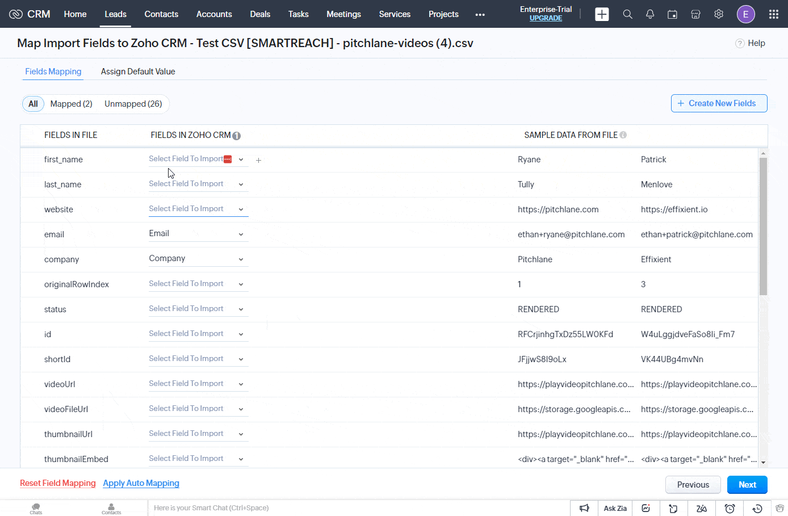Click red badge icon in first_name field
This screenshot has width=788, height=516.
(228, 159)
